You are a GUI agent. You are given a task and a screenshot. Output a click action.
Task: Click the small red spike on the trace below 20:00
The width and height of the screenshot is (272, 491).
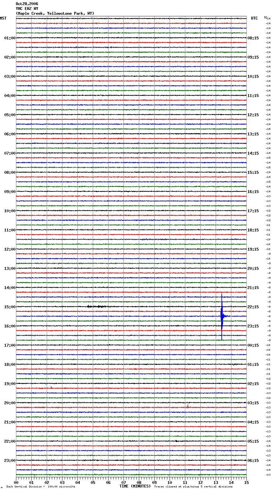pyautogui.click(x=188, y=406)
